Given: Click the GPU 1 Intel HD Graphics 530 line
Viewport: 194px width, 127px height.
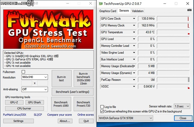Looking at the screenshot, I should (x=32, y=56).
